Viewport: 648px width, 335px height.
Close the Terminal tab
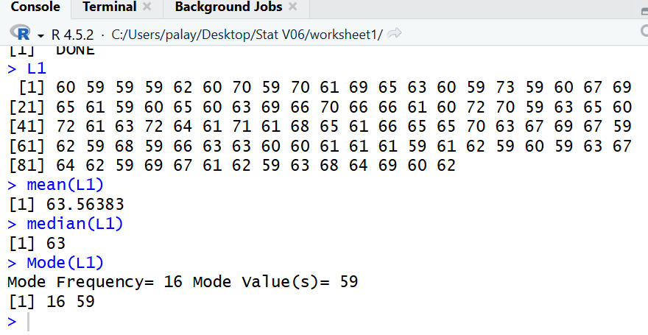click(147, 7)
